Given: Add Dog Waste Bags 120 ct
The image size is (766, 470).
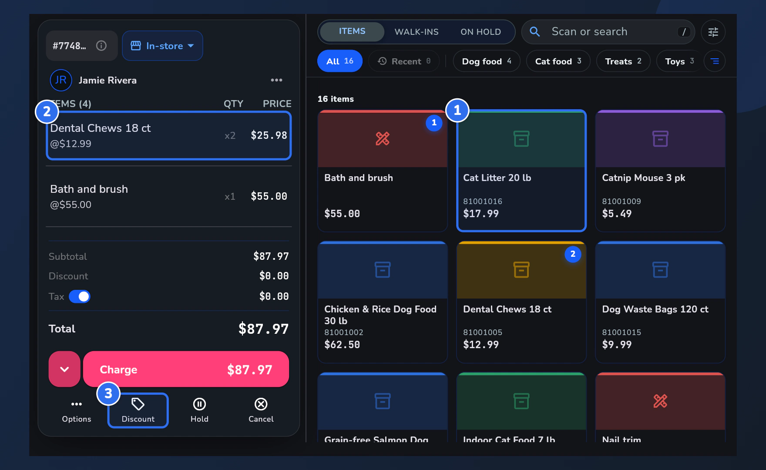Looking at the screenshot, I should click(660, 302).
